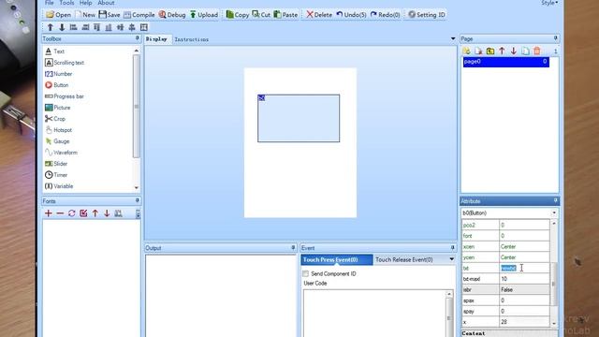Select page0 in the Page list

pyautogui.click(x=506, y=62)
